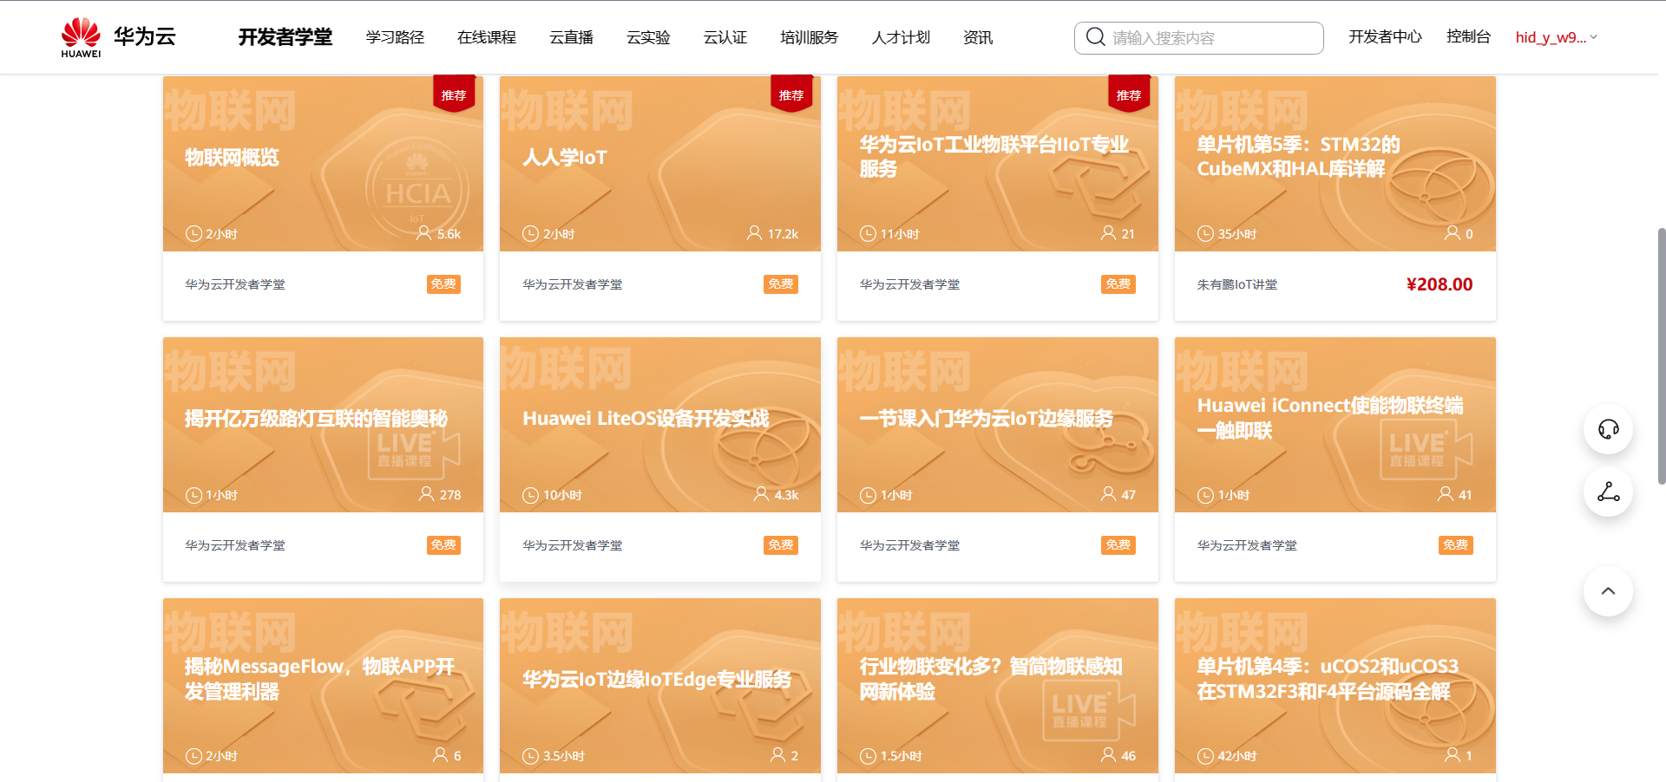
Task: Open the 学习路径 menu
Action: [395, 37]
